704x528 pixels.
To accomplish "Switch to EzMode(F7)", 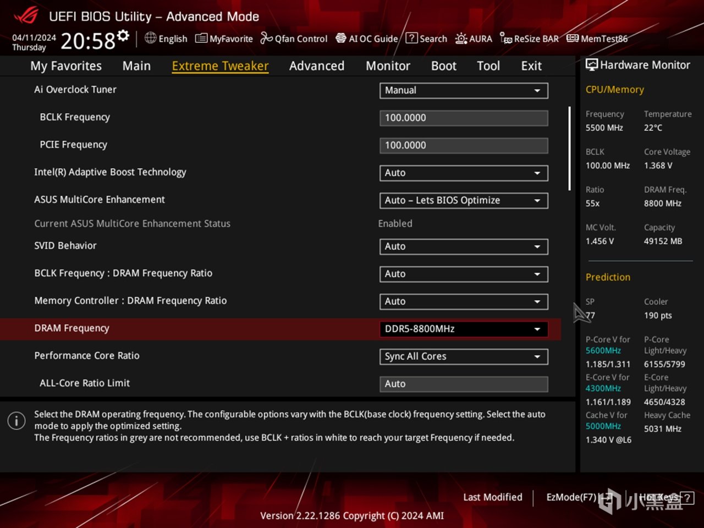I will [x=579, y=497].
